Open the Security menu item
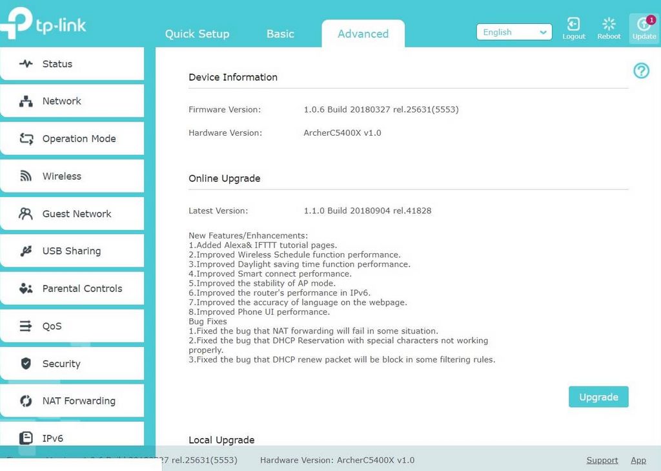 tap(72, 363)
